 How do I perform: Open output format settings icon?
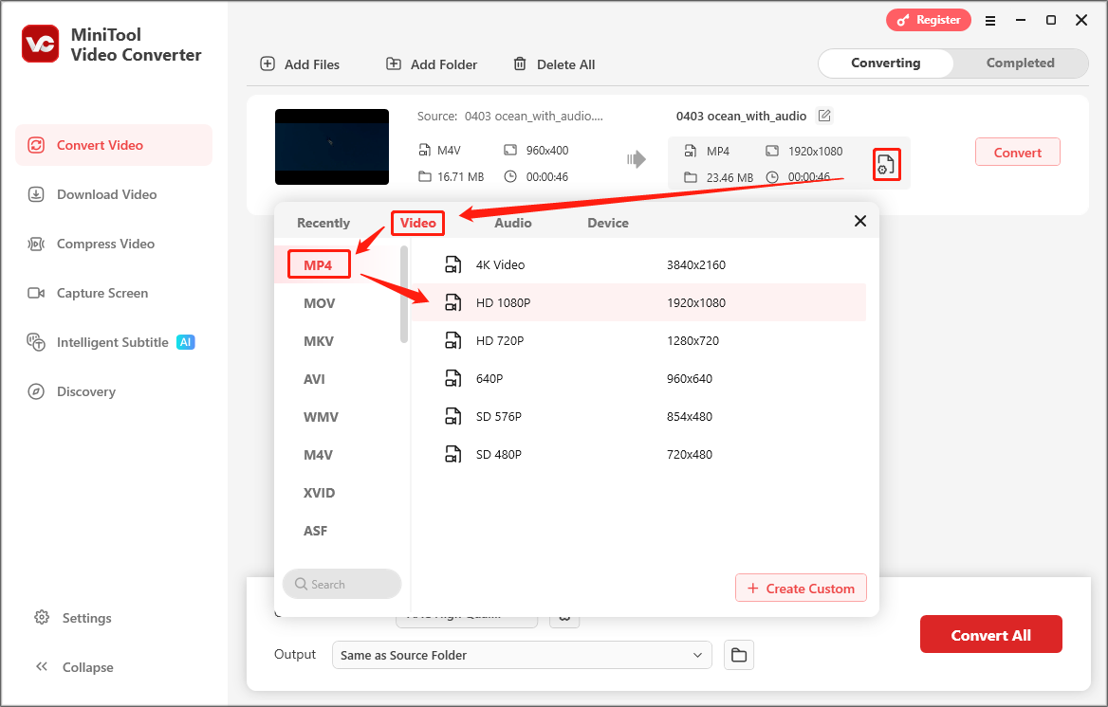click(x=886, y=165)
